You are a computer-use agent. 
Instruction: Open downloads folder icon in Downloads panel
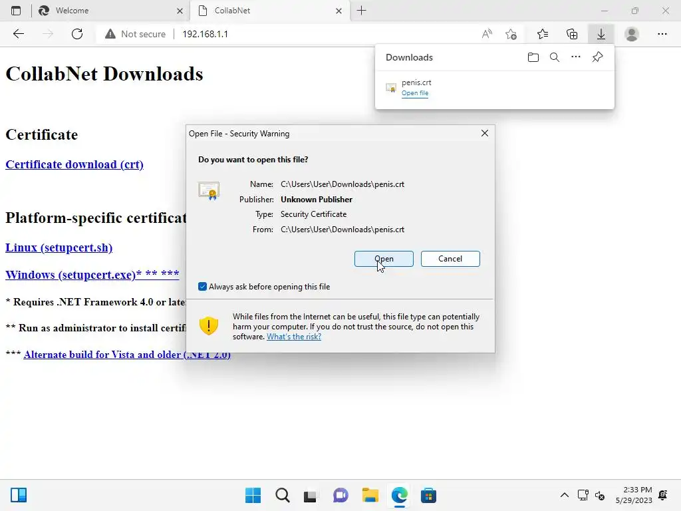pos(533,57)
